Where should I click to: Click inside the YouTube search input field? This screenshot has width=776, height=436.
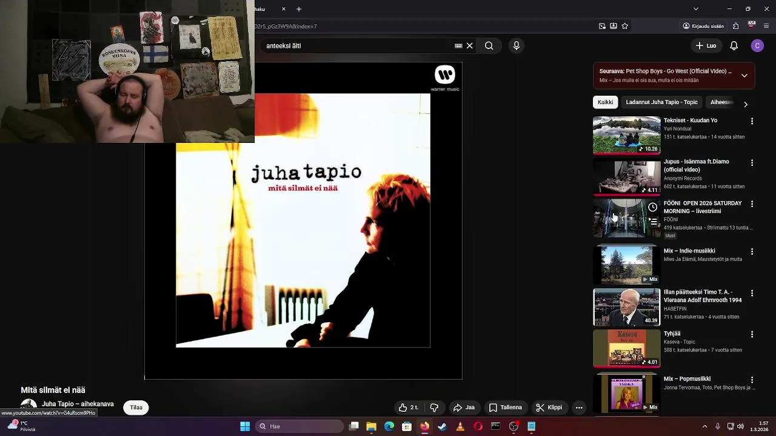click(358, 45)
